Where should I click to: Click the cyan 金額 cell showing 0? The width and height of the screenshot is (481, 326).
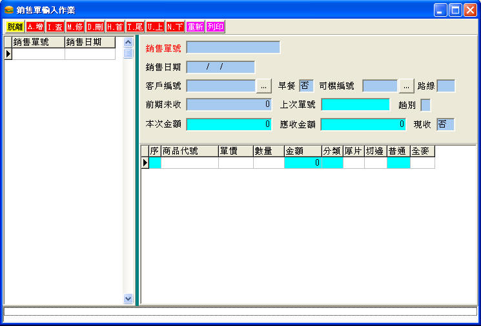(x=303, y=163)
